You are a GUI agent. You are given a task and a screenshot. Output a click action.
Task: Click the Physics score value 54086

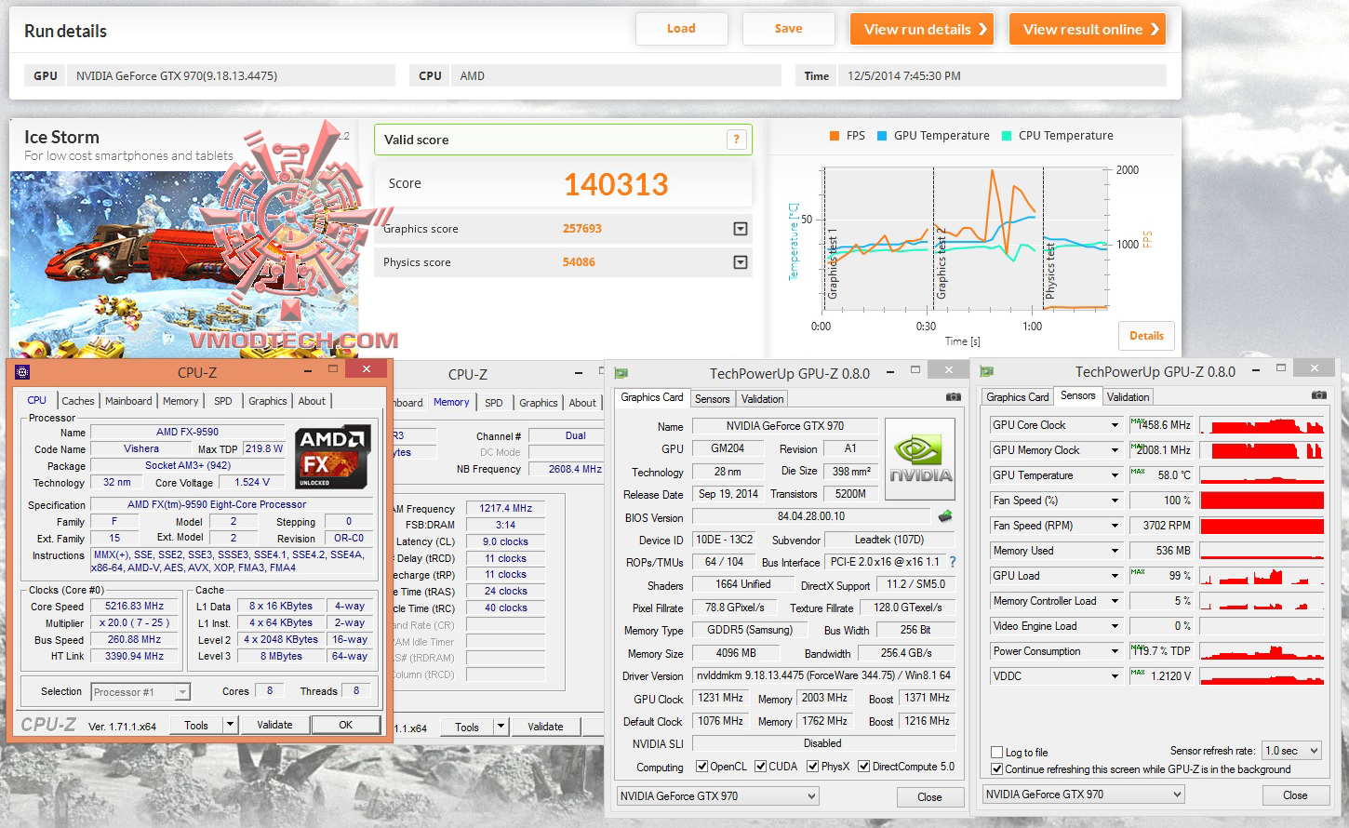tap(579, 262)
